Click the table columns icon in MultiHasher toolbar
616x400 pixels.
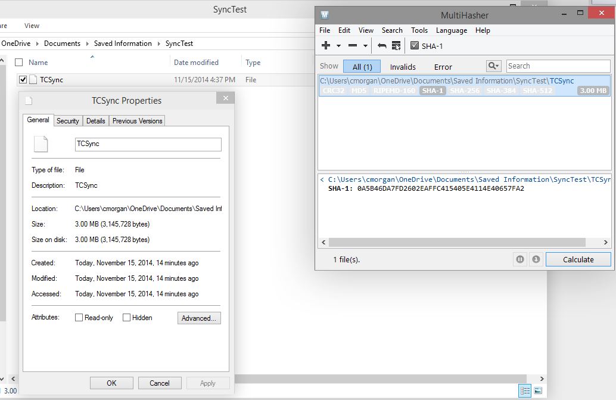(x=396, y=45)
